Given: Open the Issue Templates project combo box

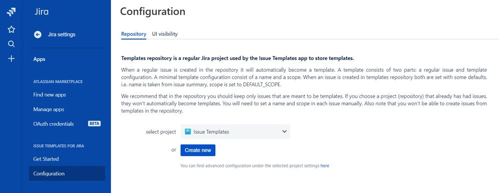Looking at the screenshot, I should tap(235, 132).
